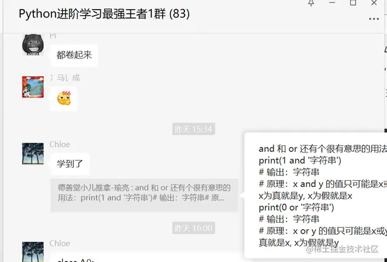Click the group title Python进阶学习最强王者1群
The image size is (387, 262).
coord(104,14)
